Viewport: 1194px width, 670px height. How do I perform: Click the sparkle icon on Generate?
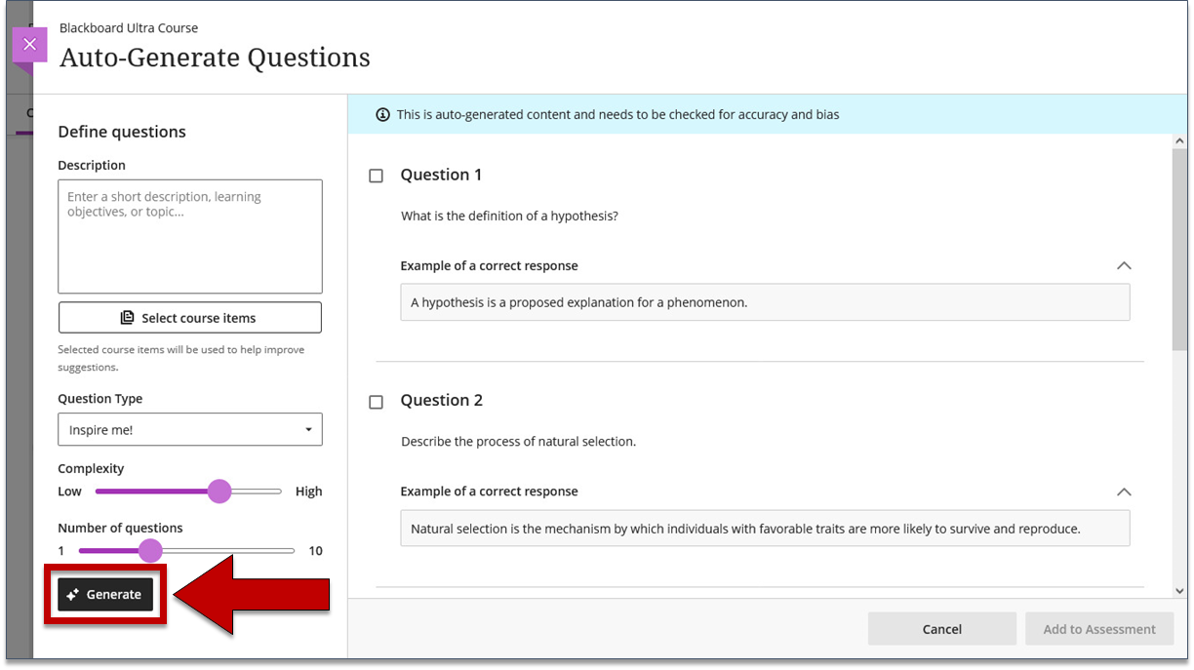click(x=73, y=595)
